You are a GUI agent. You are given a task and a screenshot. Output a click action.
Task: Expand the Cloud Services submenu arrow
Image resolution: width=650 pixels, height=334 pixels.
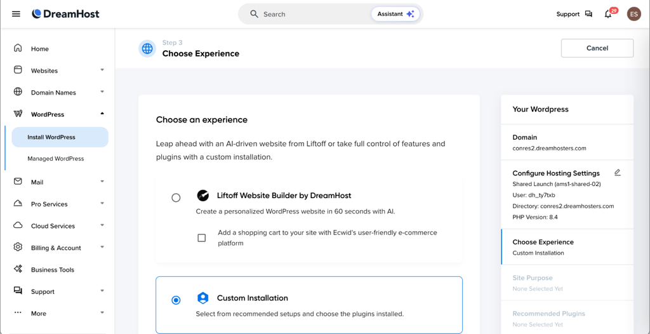(x=102, y=225)
